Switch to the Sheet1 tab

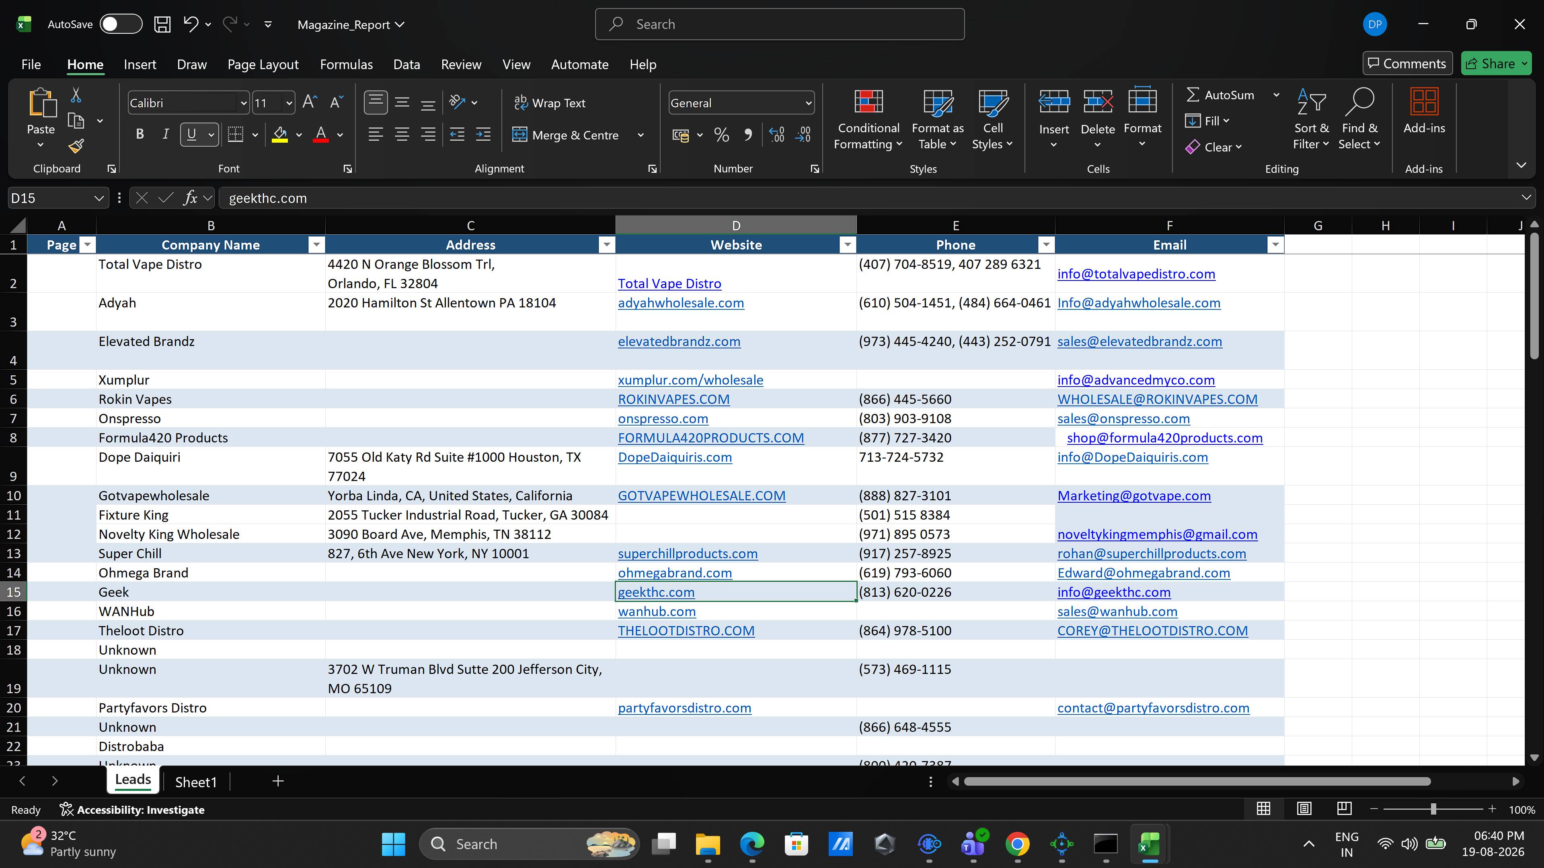[195, 782]
